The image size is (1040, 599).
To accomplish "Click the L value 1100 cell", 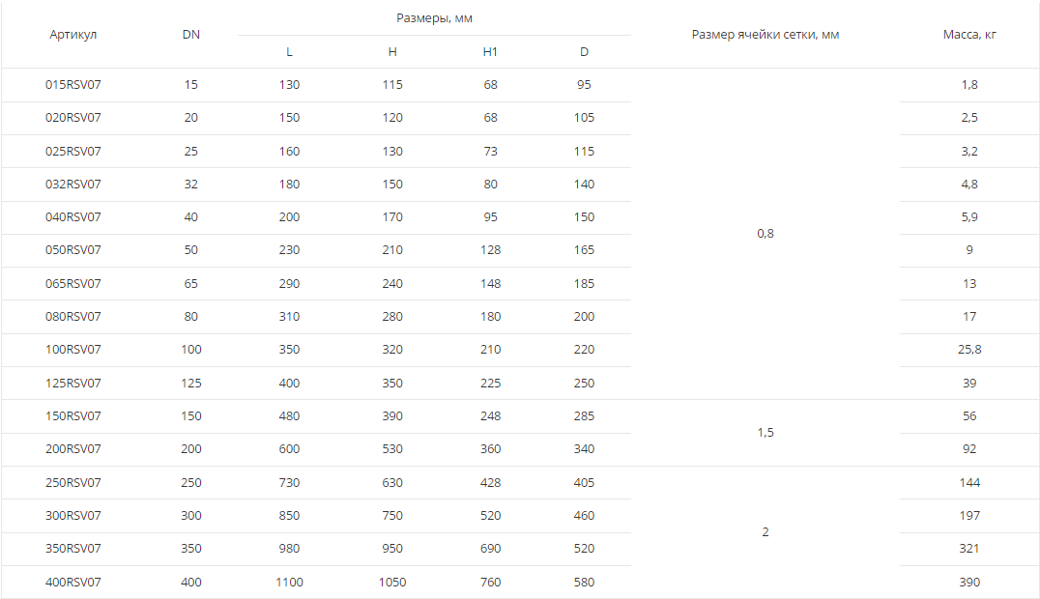I will click(x=289, y=583).
